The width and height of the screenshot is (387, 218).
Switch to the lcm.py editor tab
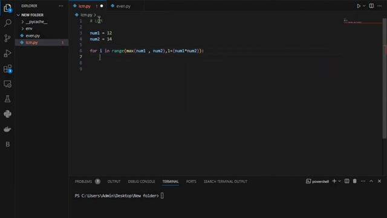click(x=85, y=6)
